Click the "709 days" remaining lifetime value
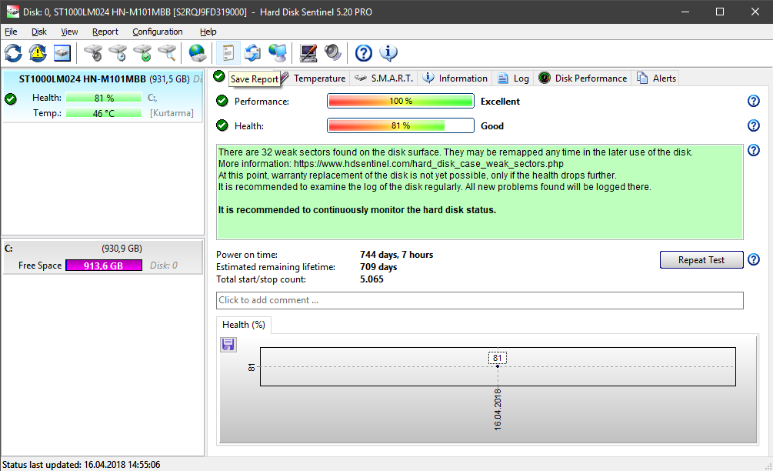The image size is (773, 471). [378, 267]
